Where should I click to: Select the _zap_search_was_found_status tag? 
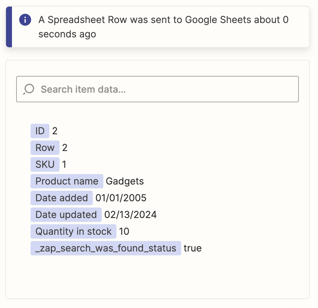[106, 248]
